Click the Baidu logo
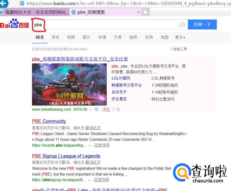231x191 pixels. pyautogui.click(x=15, y=23)
